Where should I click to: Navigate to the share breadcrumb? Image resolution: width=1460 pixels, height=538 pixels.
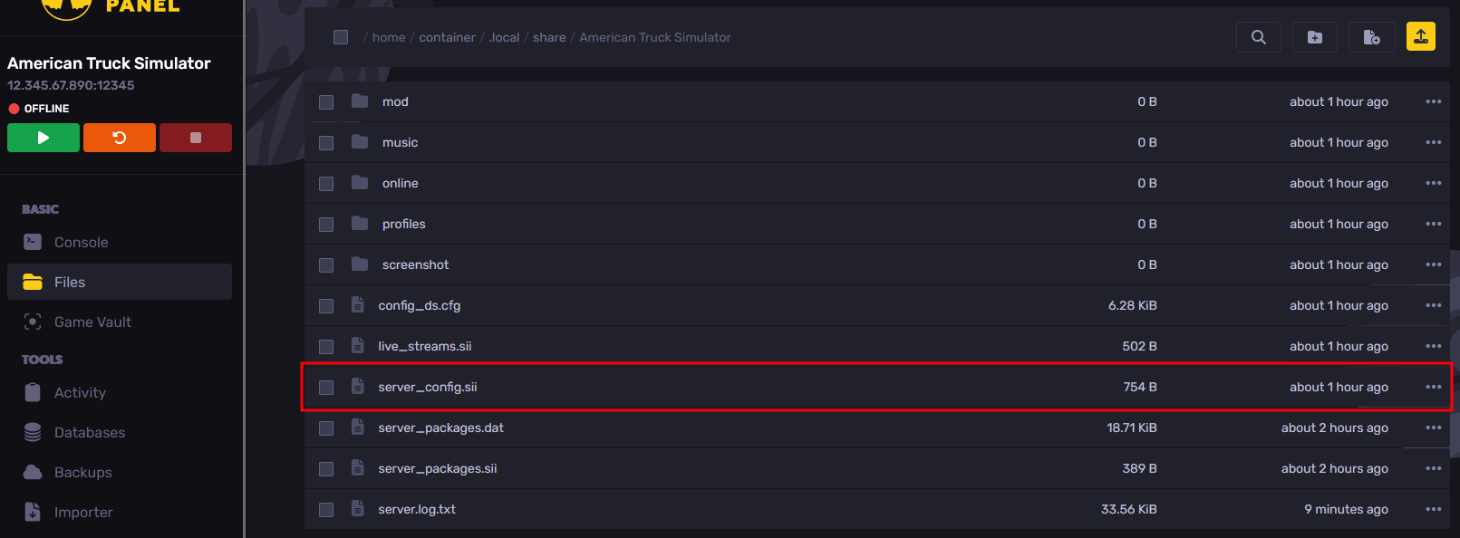coord(549,37)
